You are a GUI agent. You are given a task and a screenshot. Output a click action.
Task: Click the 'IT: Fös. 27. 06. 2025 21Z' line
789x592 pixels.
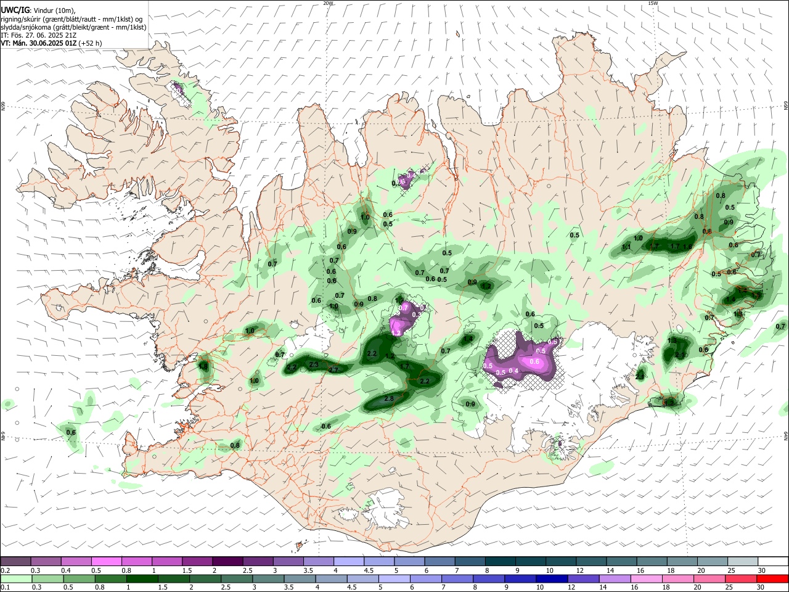(39, 35)
